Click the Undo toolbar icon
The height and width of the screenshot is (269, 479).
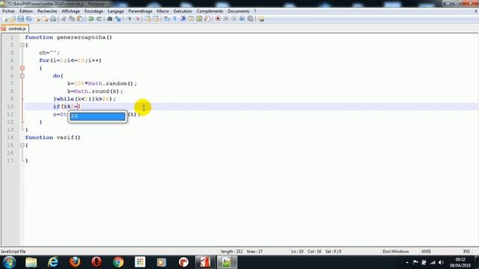(91, 19)
